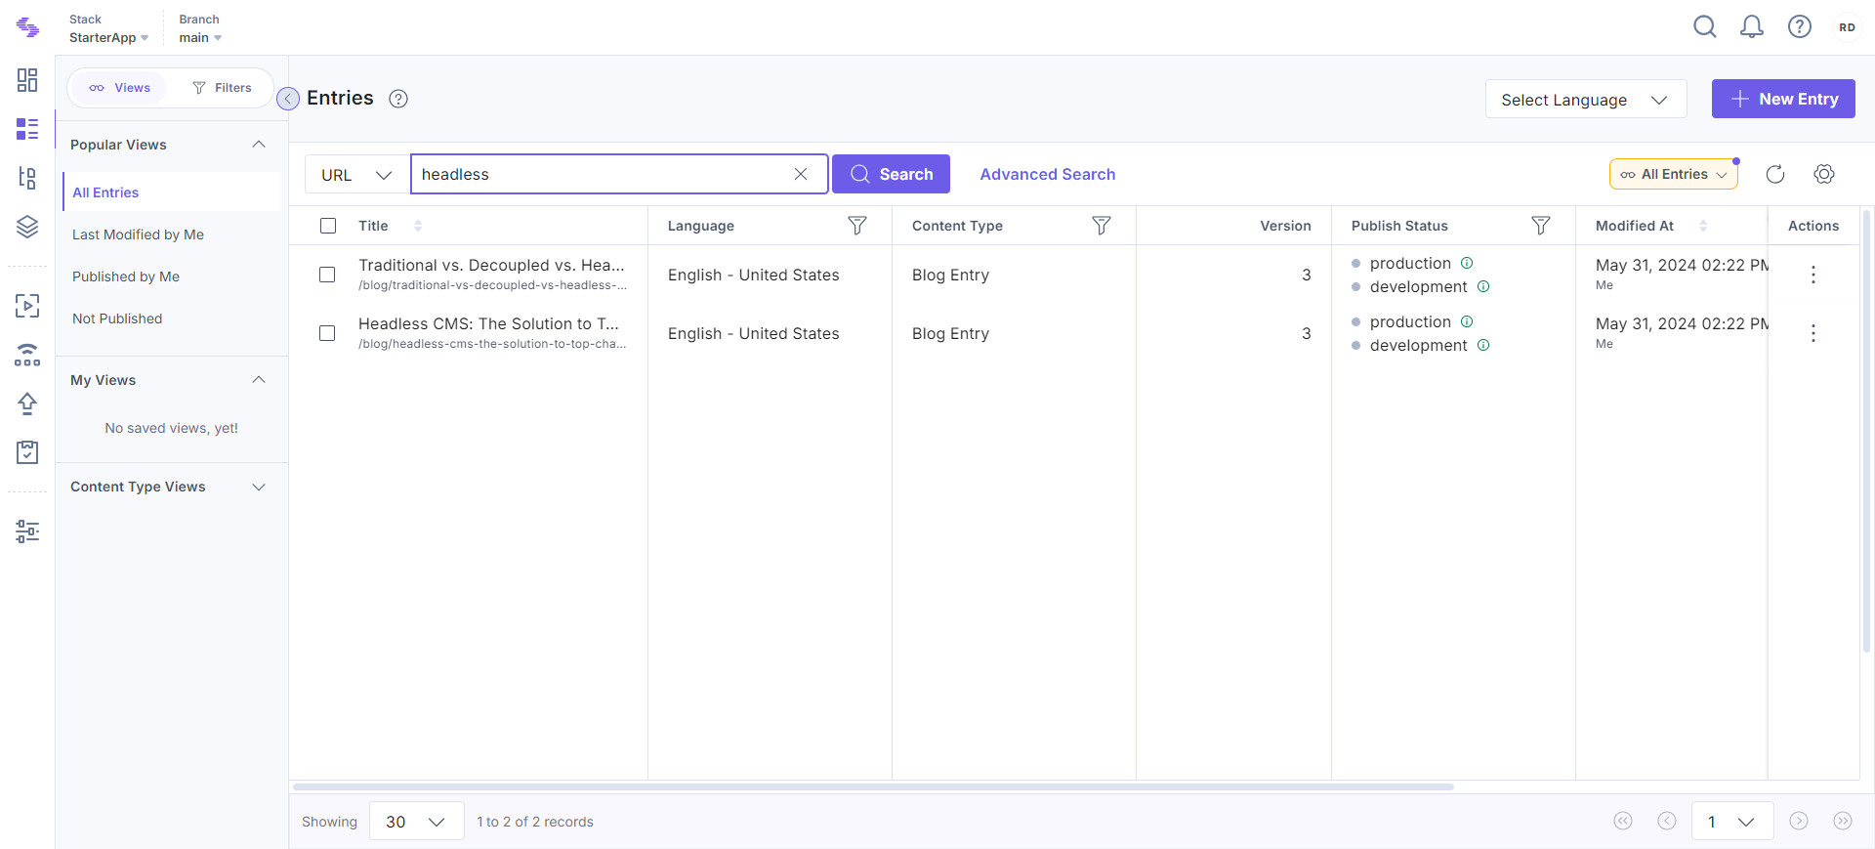View production publish info for Traditional entry
1875x849 pixels.
1467,263
